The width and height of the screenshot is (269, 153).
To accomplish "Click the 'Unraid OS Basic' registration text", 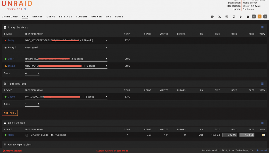I will pos(252,6).
